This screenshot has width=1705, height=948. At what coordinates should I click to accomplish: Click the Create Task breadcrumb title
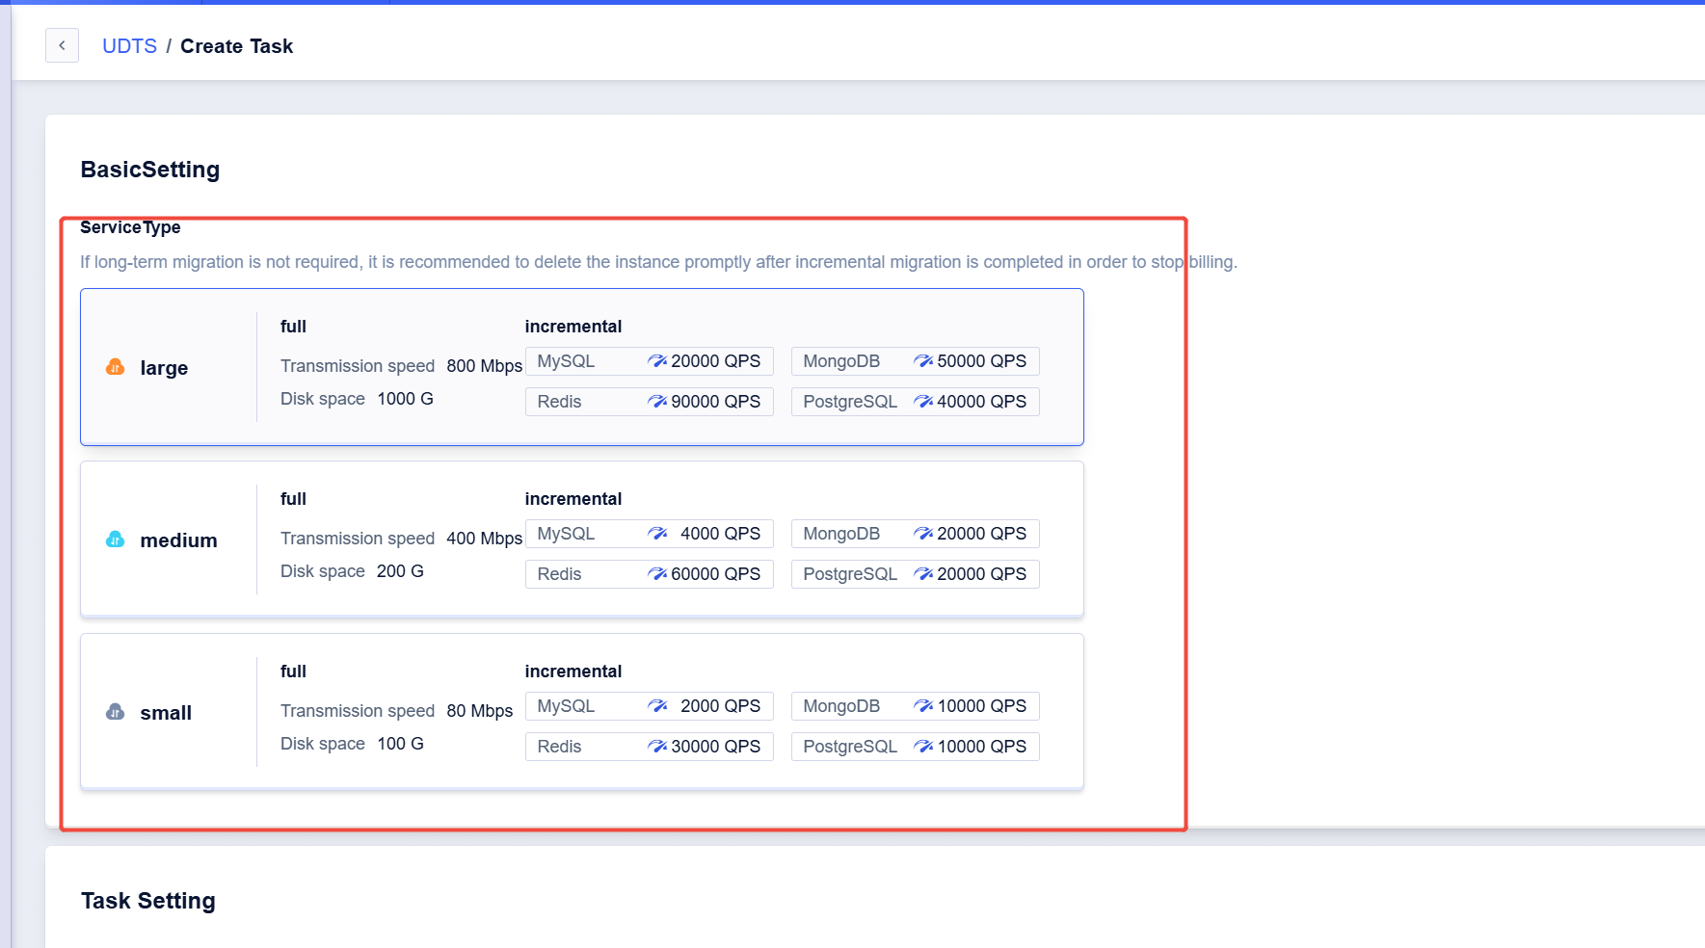(236, 46)
